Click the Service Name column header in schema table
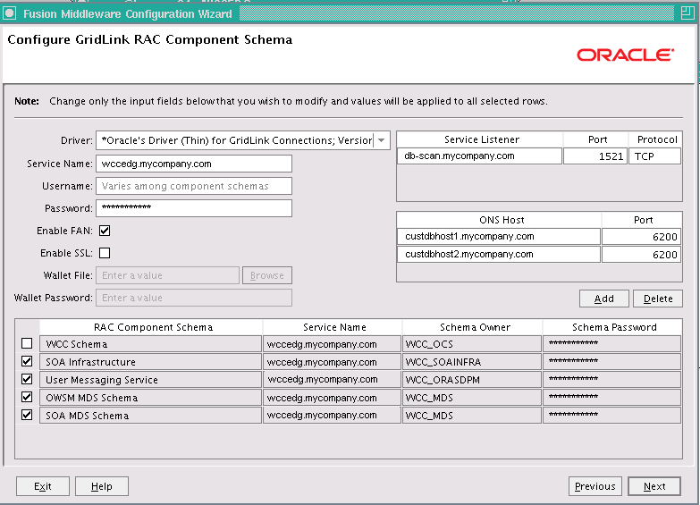 tap(333, 327)
